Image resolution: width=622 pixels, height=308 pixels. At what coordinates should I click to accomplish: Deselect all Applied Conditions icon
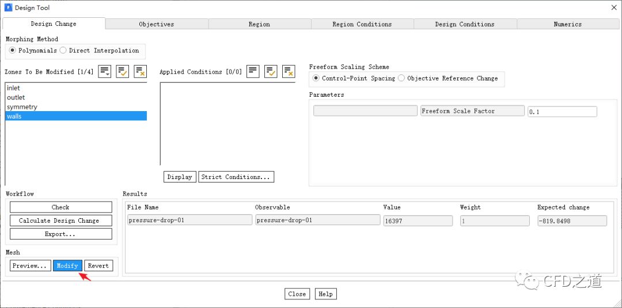pyautogui.click(x=289, y=72)
